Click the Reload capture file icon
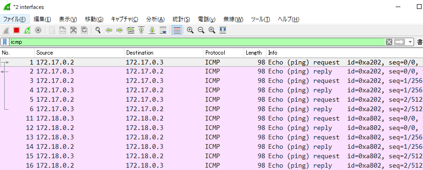The height and width of the screenshot is (170, 423). 84,30
